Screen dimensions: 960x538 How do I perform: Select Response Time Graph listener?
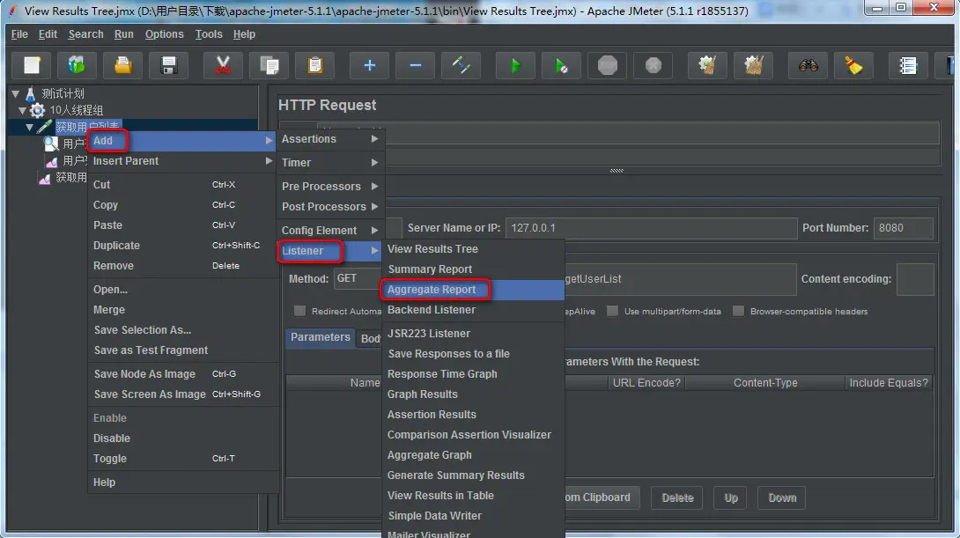point(473,374)
